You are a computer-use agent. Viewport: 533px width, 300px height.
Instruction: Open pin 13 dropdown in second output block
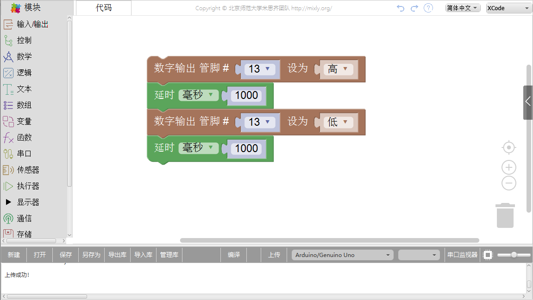tap(260, 122)
